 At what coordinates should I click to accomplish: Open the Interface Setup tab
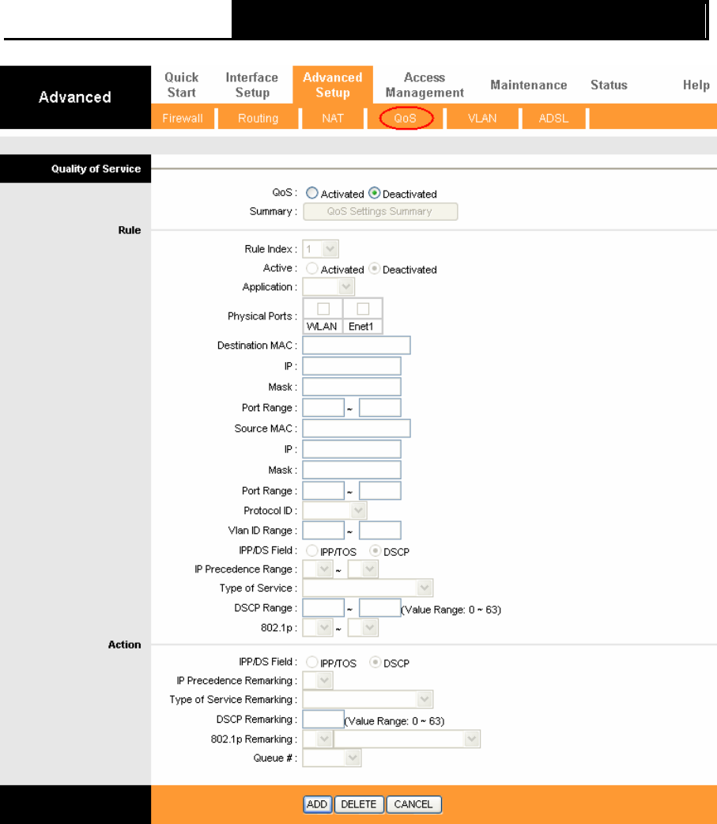(252, 85)
